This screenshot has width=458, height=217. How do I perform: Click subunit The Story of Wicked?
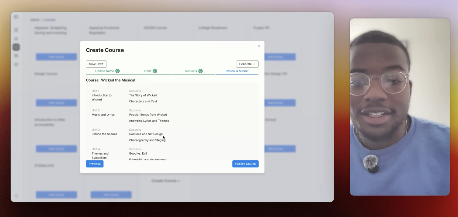pyautogui.click(x=143, y=95)
